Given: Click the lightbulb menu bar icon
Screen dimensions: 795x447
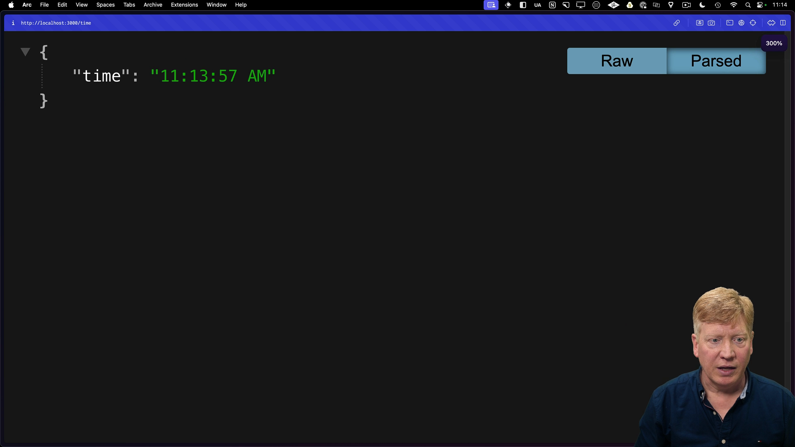Looking at the screenshot, I should click(671, 5).
